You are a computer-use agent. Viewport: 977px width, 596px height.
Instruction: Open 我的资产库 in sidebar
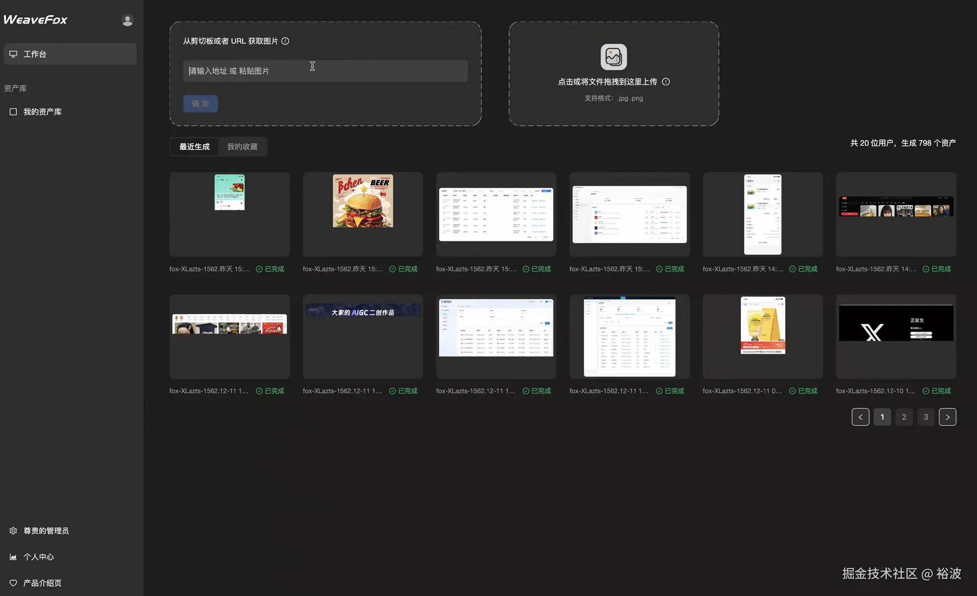click(42, 112)
